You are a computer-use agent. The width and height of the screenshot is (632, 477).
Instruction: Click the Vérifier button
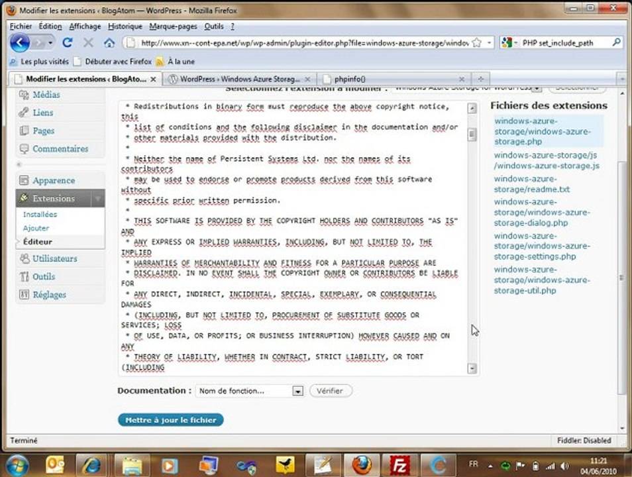(331, 391)
